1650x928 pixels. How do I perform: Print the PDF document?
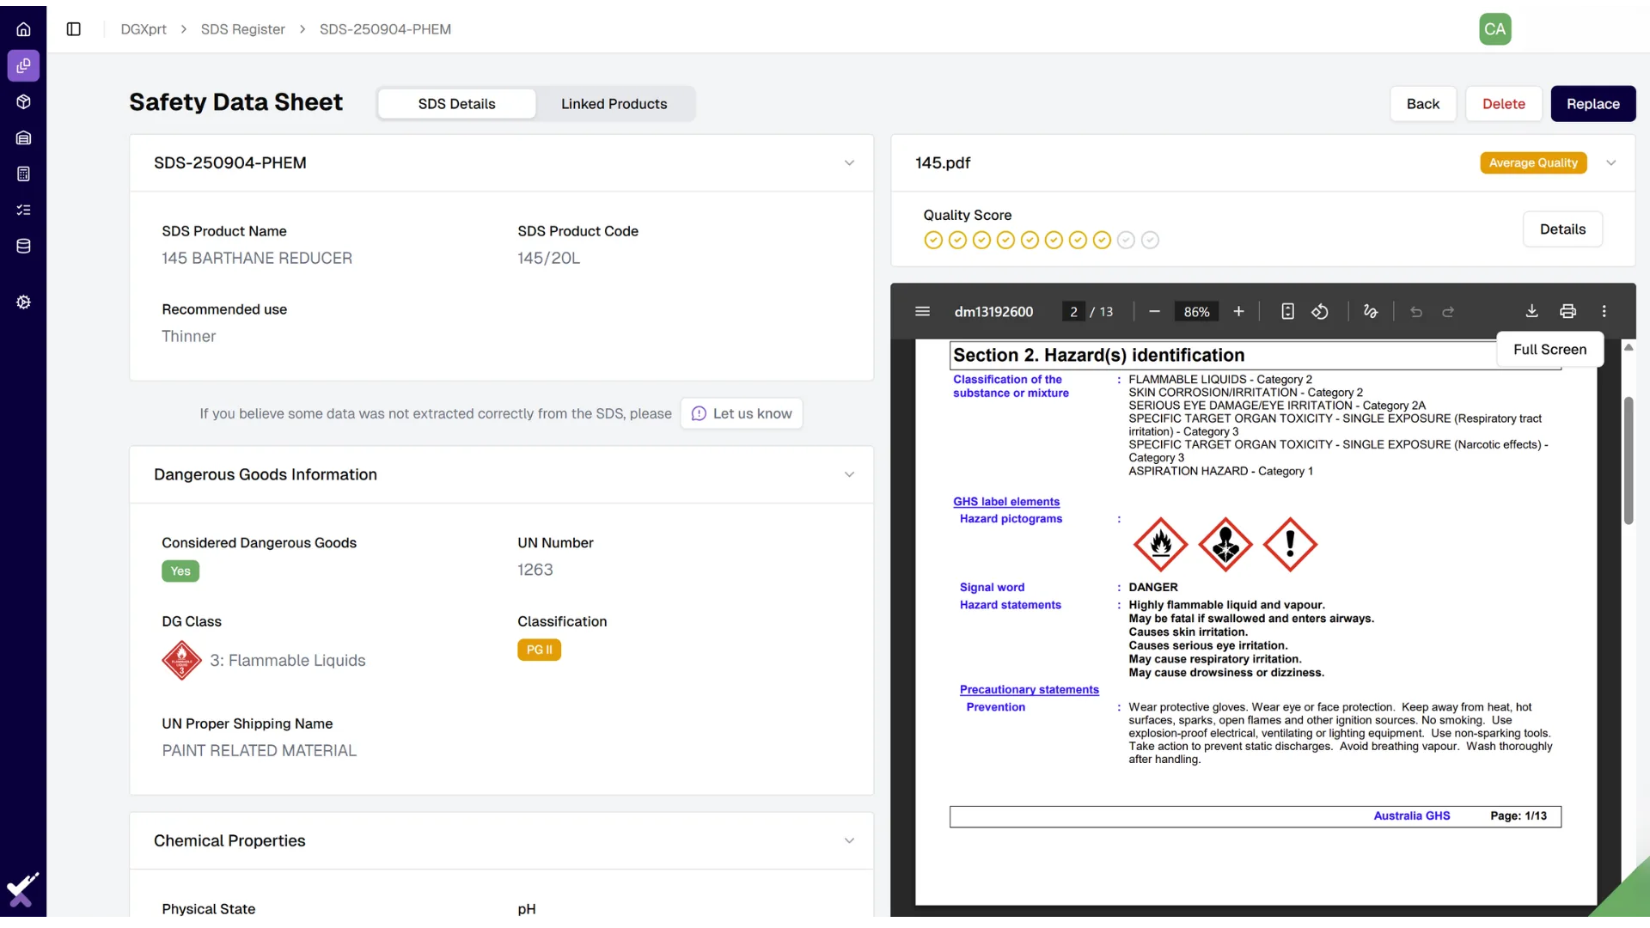click(x=1567, y=311)
